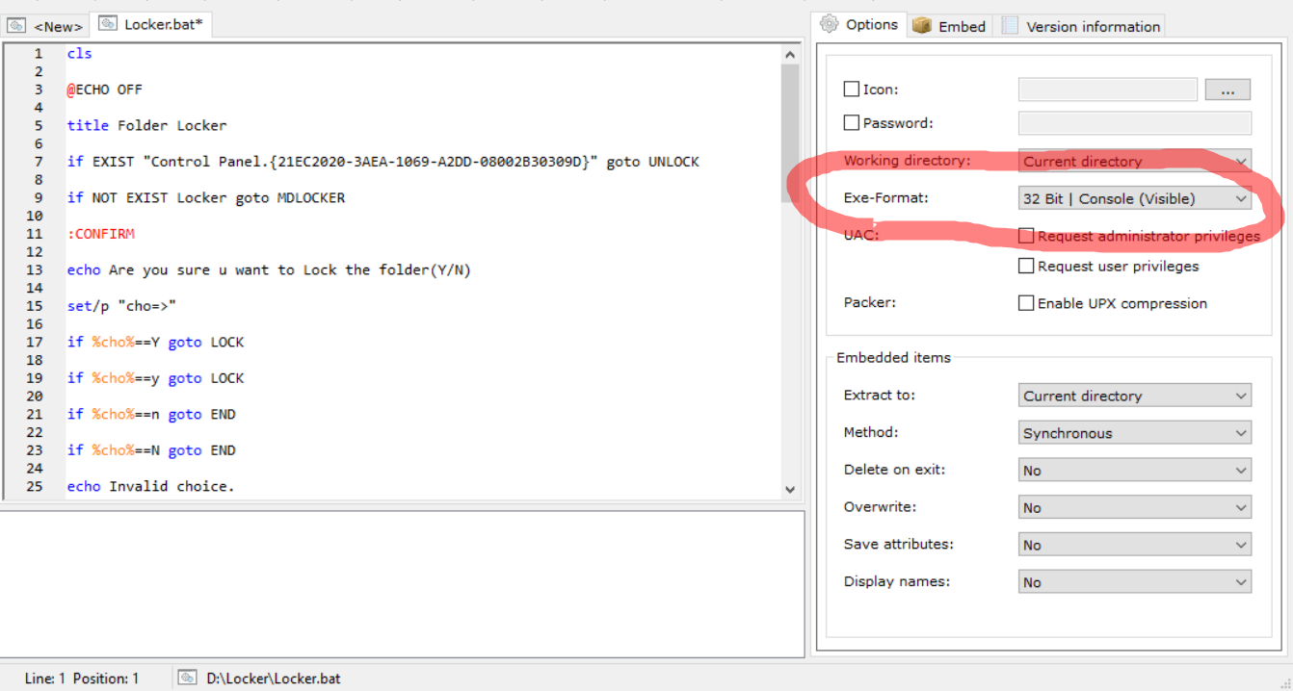This screenshot has height=691, width=1293.
Task: Click the gear icon on the Options tab
Action: pos(831,24)
